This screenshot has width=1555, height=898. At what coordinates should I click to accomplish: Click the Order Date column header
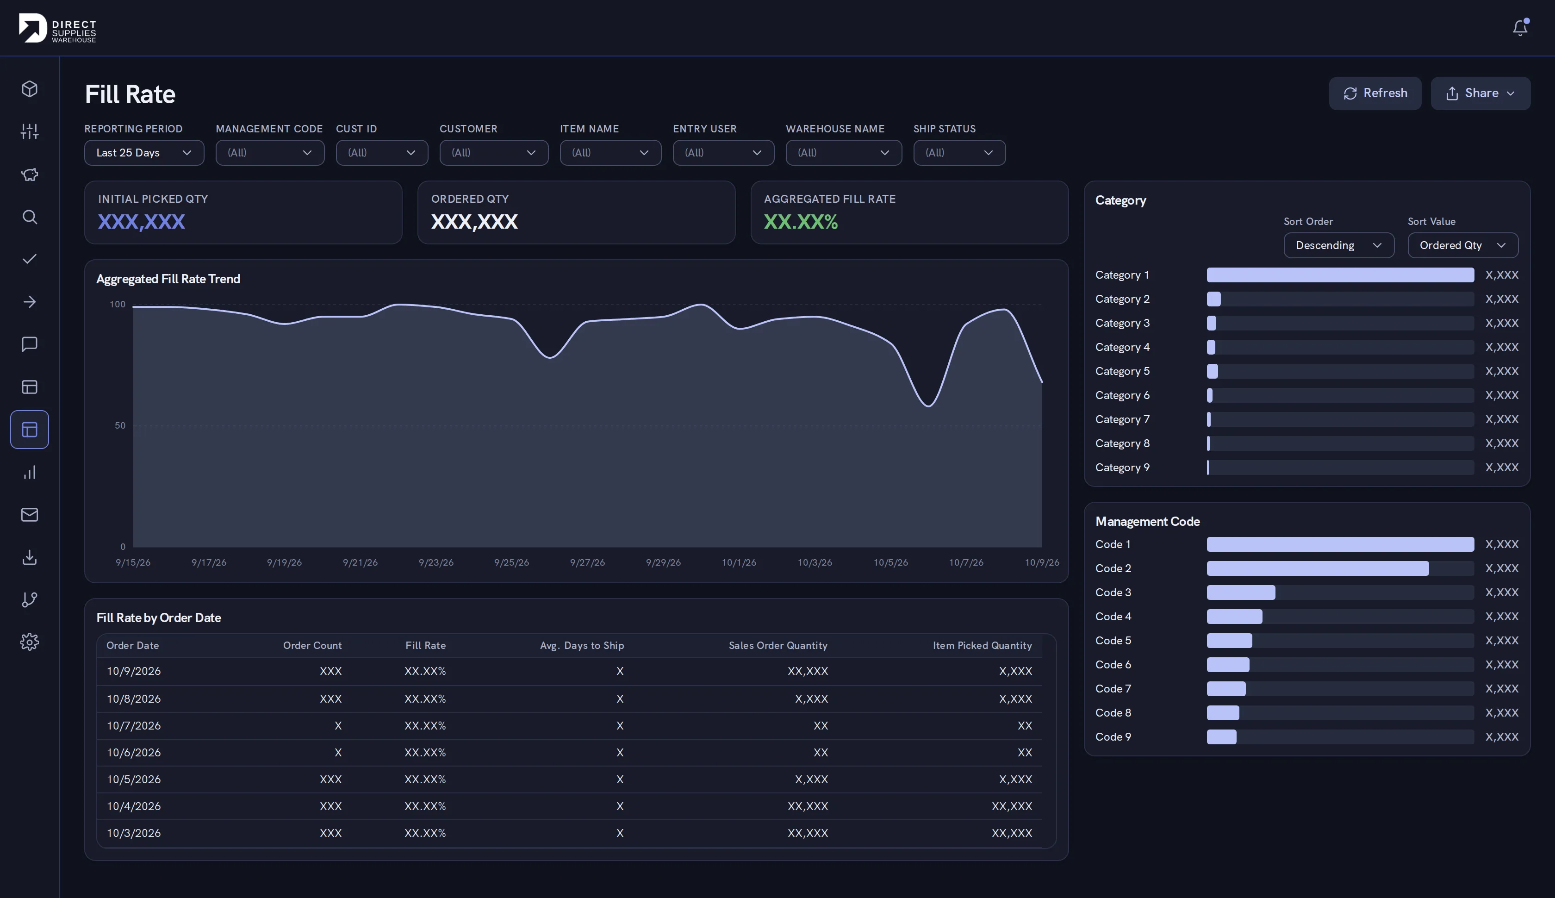click(x=132, y=645)
